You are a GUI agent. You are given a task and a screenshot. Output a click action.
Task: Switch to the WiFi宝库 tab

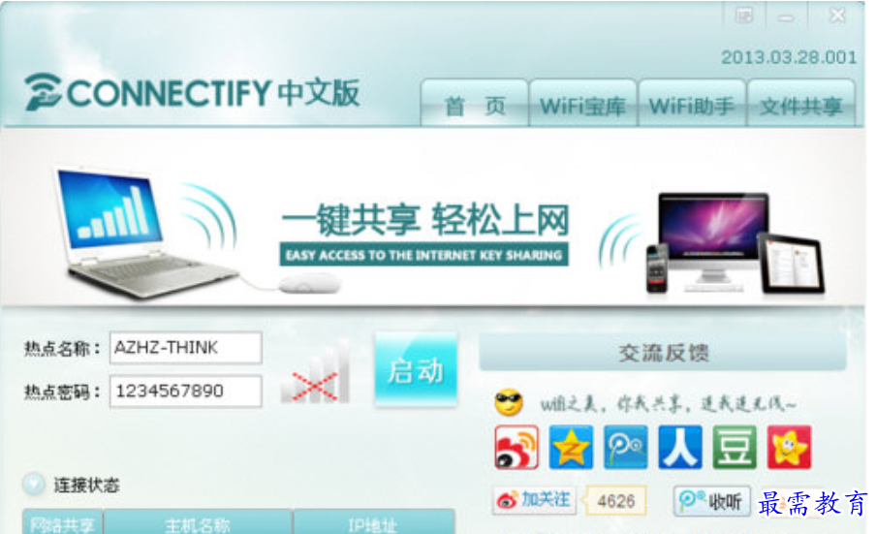[x=582, y=104]
